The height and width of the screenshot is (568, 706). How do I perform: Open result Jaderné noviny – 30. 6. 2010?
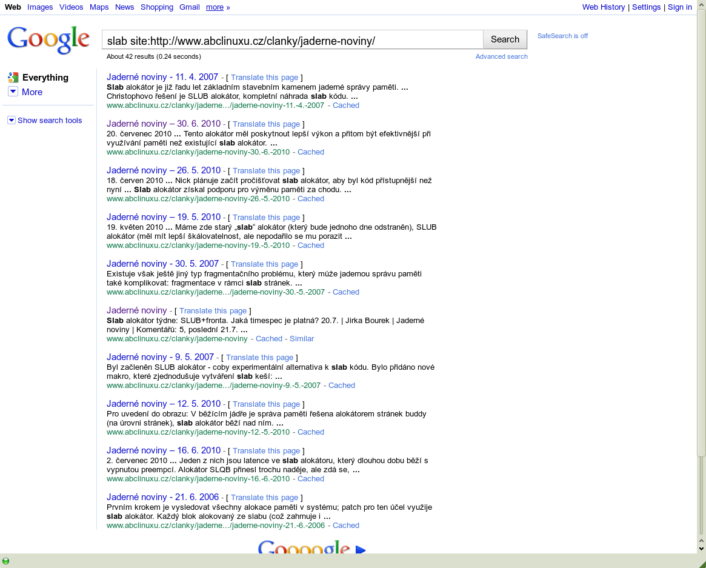tap(164, 124)
